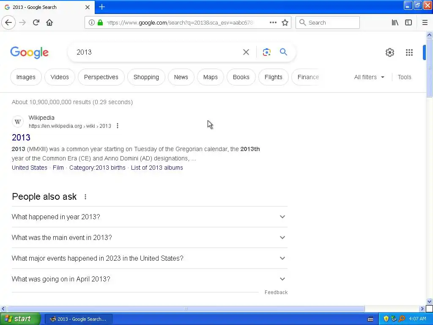
Task: Open Google quick settings gear
Action: (x=389, y=52)
